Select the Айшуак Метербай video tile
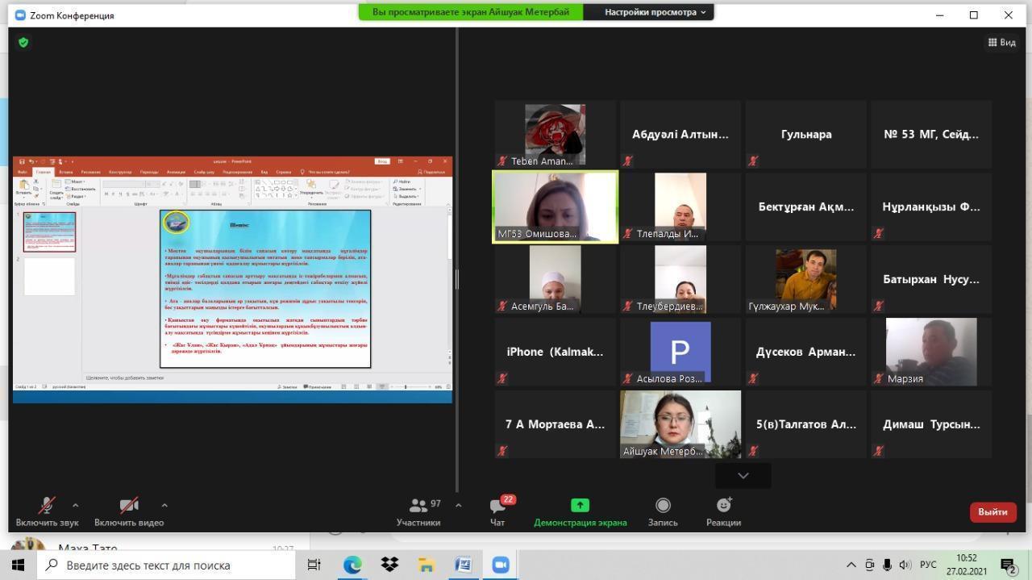This screenshot has height=580, width=1032. pyautogui.click(x=680, y=424)
